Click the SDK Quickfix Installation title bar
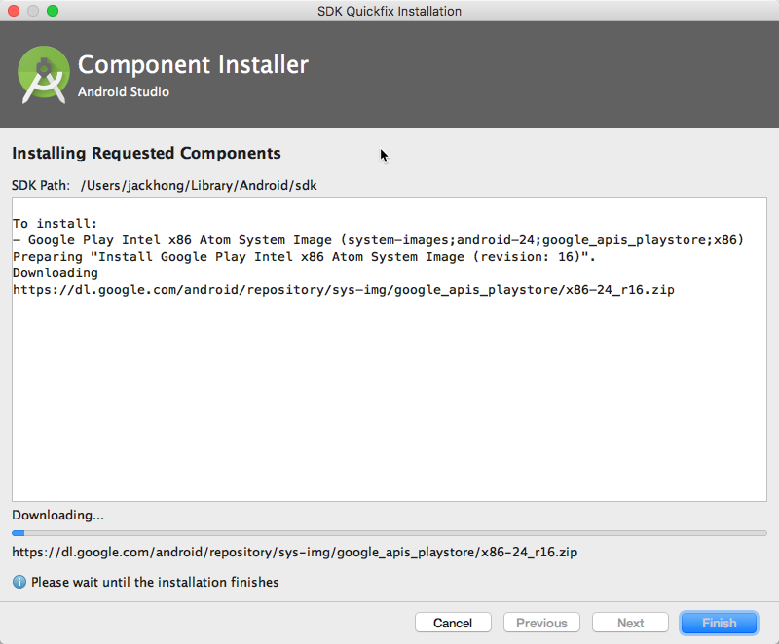Image resolution: width=779 pixels, height=644 pixels. (x=389, y=11)
